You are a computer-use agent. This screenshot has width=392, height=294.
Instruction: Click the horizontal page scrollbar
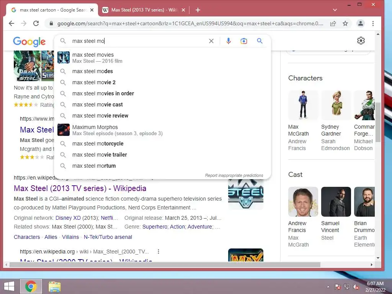pyautogui.click(x=165, y=265)
